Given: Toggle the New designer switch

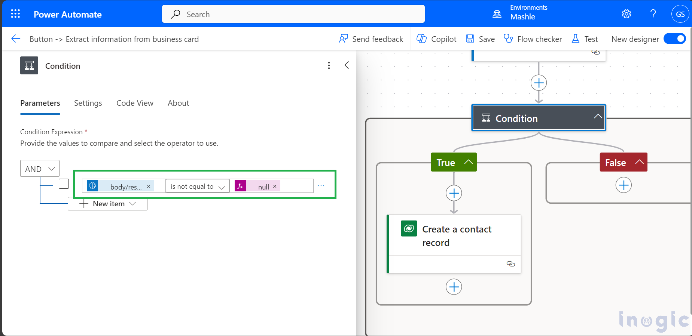Looking at the screenshot, I should [674, 38].
